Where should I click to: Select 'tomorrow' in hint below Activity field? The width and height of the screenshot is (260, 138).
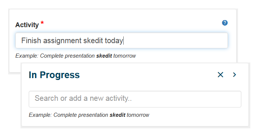coord(124,56)
